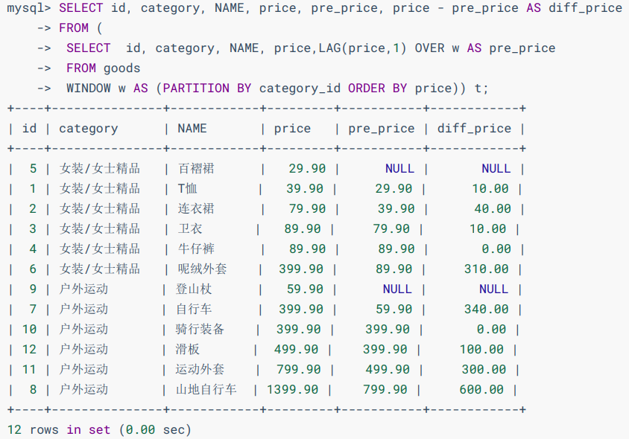Click the name cell '牛仔裤'
This screenshot has width=629, height=439.
click(196, 249)
